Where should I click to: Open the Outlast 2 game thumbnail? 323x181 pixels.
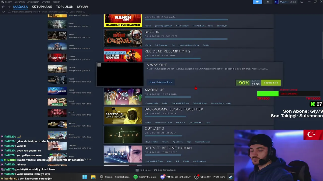click(x=123, y=135)
